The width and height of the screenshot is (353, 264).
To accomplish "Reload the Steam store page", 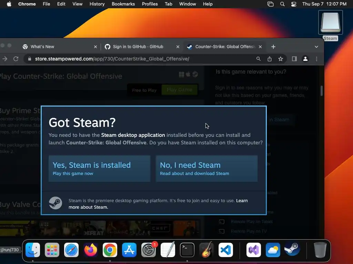I will (x=16, y=59).
